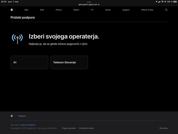Click the 'Najbolje je, da se glede' subtitle

(x=58, y=44)
